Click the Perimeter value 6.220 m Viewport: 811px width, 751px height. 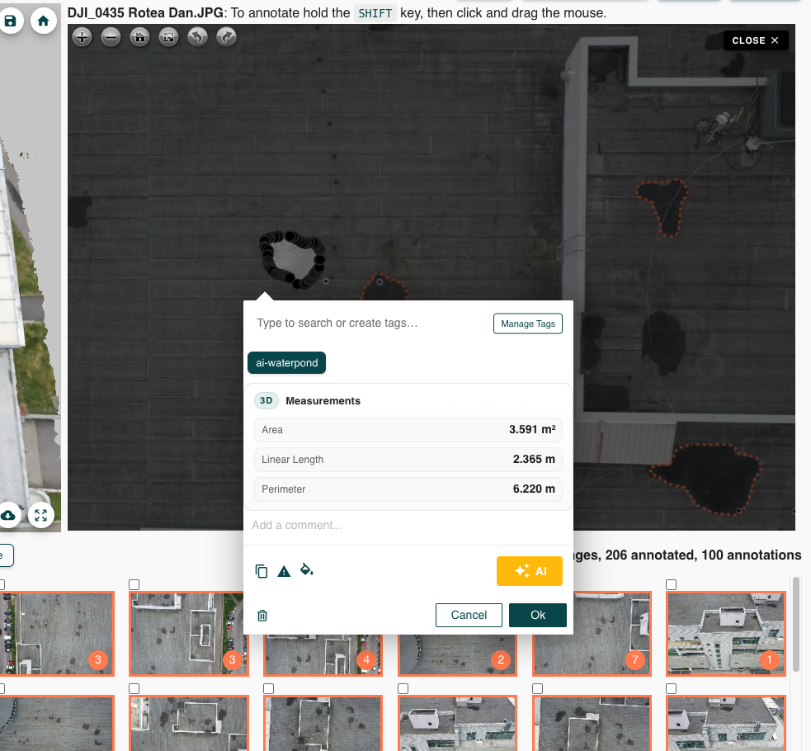click(534, 489)
